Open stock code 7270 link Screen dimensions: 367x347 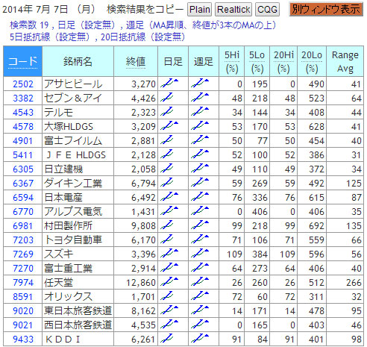(23, 269)
